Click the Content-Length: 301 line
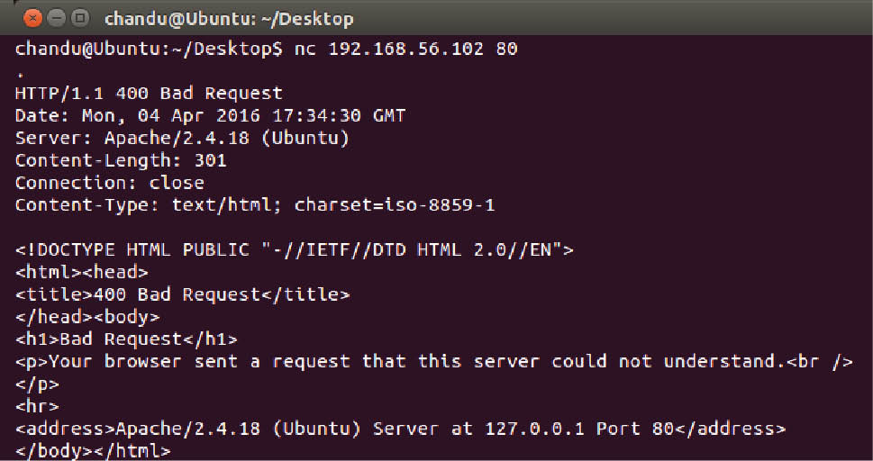The image size is (873, 461). (x=121, y=160)
